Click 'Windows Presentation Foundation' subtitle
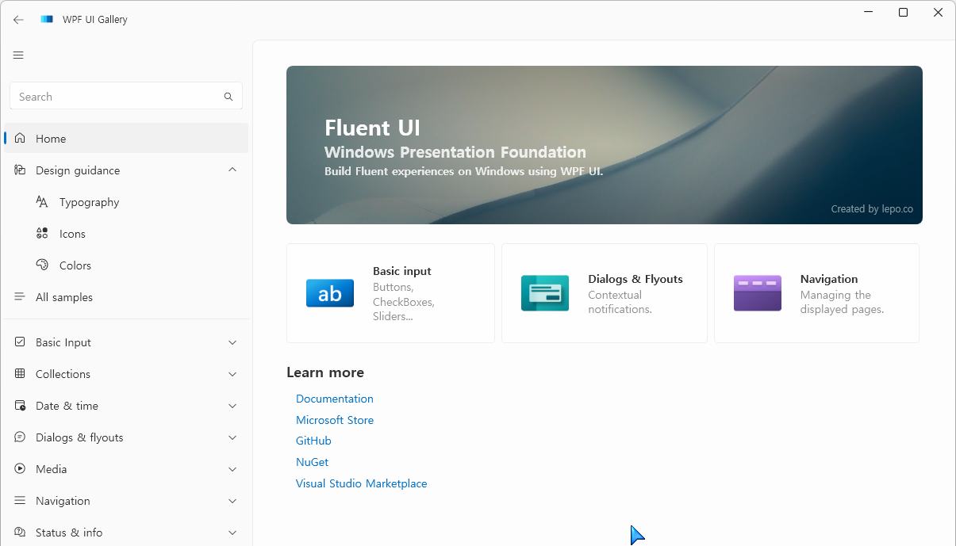956x546 pixels. coord(455,152)
